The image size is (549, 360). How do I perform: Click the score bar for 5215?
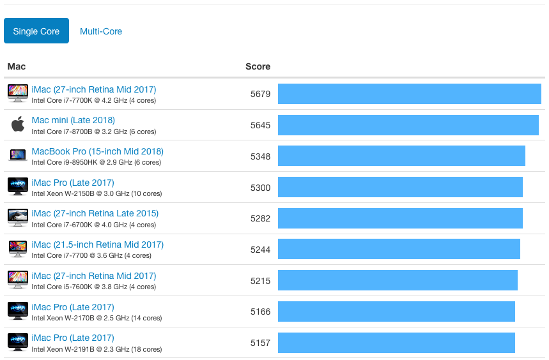click(398, 280)
